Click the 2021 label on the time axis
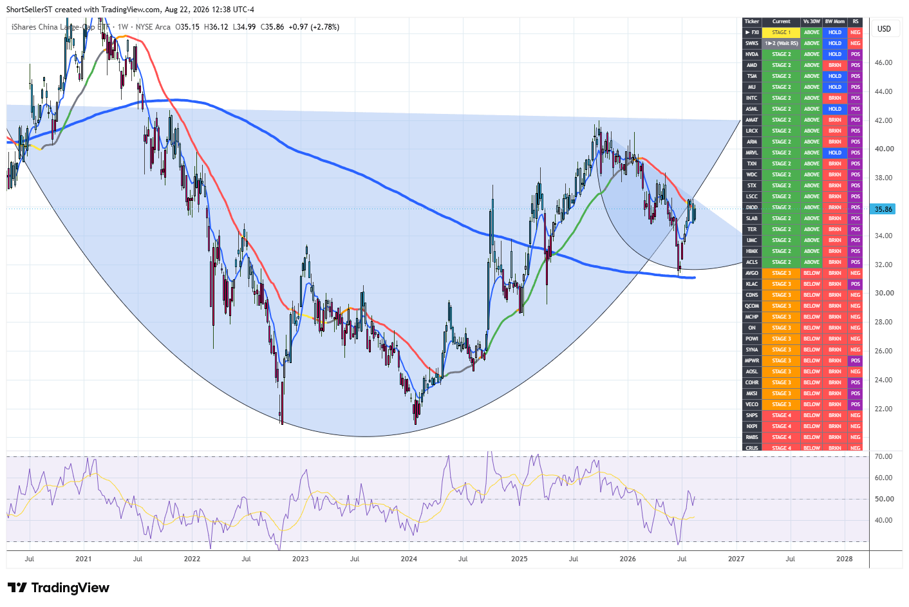This screenshot has height=607, width=909. (84, 559)
